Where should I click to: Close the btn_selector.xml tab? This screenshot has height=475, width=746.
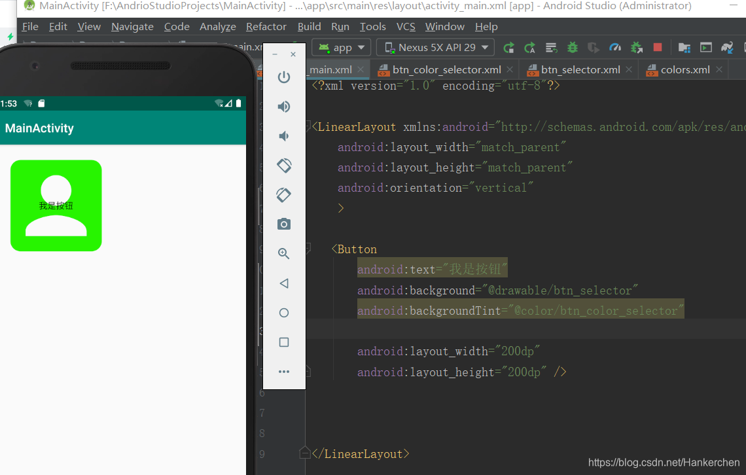(x=629, y=69)
